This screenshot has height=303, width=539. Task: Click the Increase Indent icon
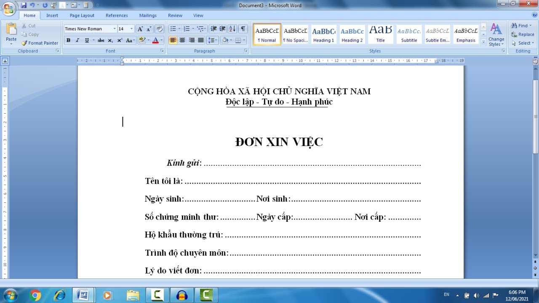(x=223, y=29)
